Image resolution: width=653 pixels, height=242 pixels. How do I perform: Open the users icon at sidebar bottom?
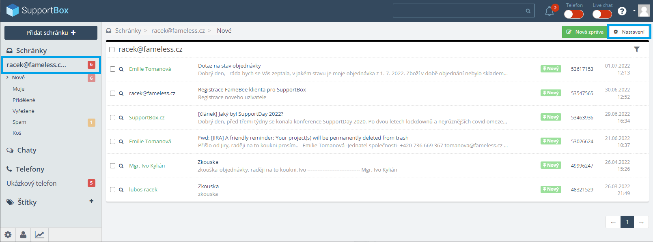click(x=24, y=235)
